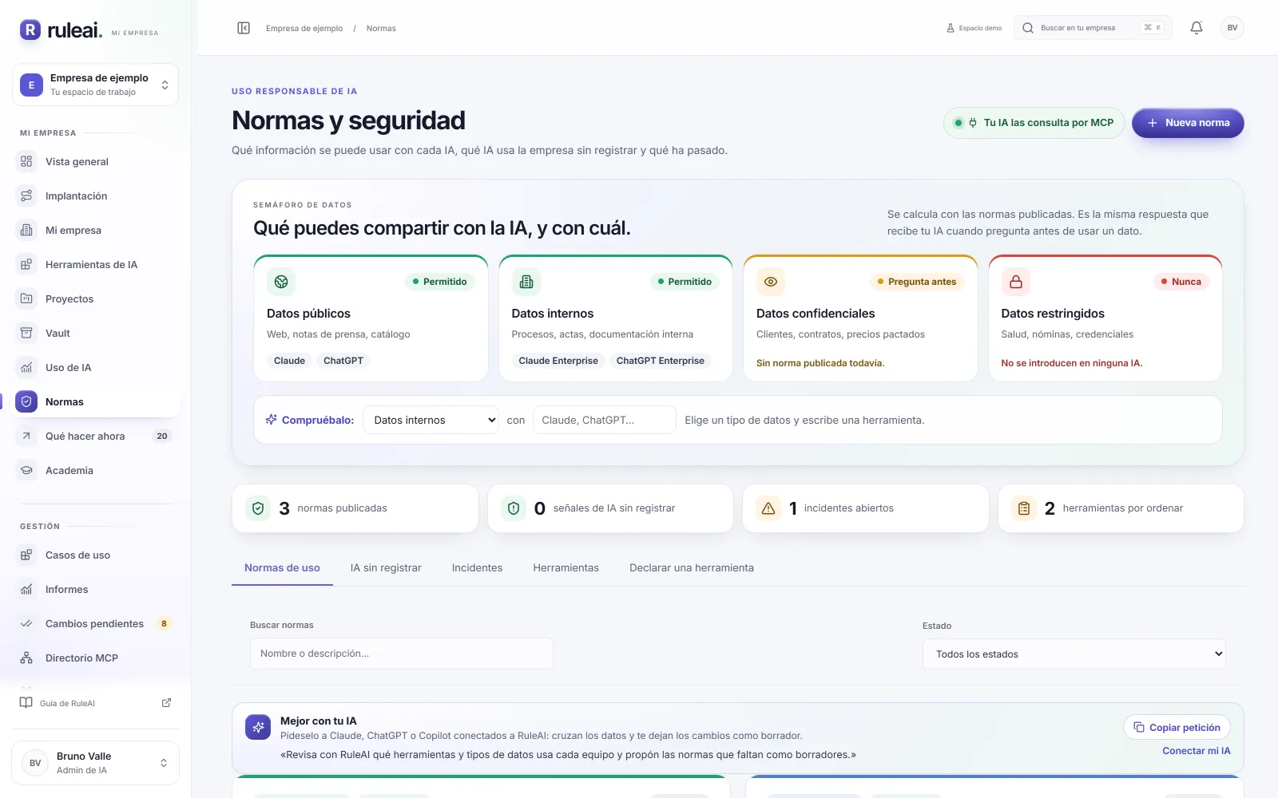This screenshot has width=1278, height=798.
Task: Click the Informes chart icon
Action: (x=26, y=589)
